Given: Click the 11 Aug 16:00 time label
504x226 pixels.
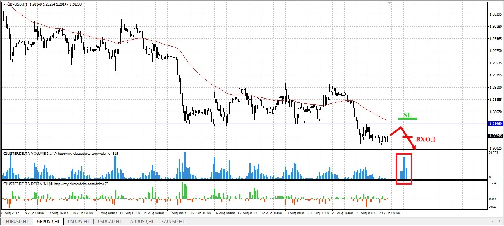Looking at the screenshot, I should (130, 213).
